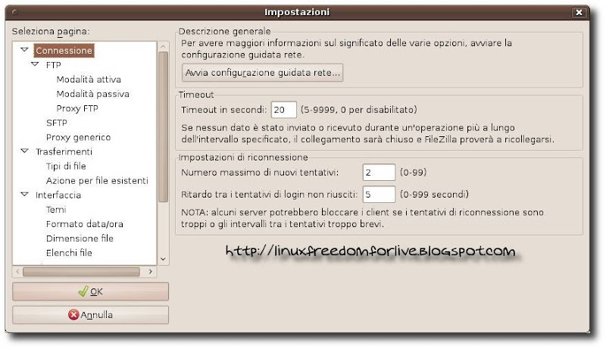Open the Temi settings page
The height and width of the screenshot is (349, 606).
pyautogui.click(x=55, y=210)
